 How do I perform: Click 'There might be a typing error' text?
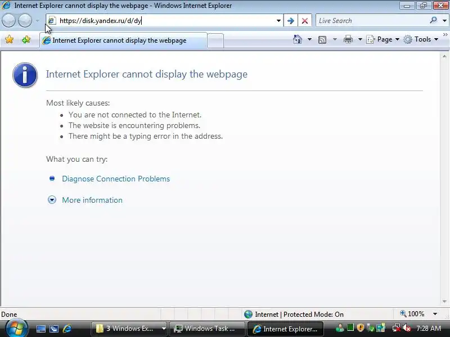pos(146,136)
